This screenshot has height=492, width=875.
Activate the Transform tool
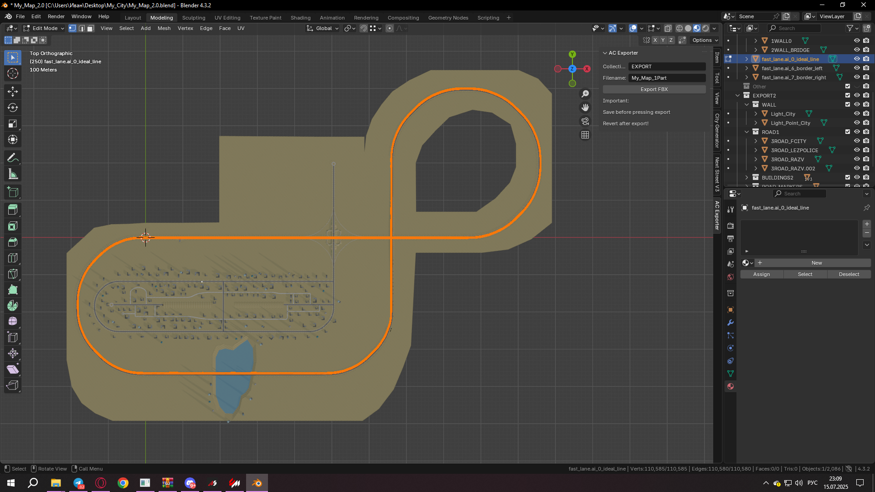13,139
